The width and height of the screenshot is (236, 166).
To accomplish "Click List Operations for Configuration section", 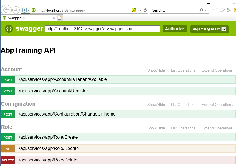I will pyautogui.click(x=183, y=105).
